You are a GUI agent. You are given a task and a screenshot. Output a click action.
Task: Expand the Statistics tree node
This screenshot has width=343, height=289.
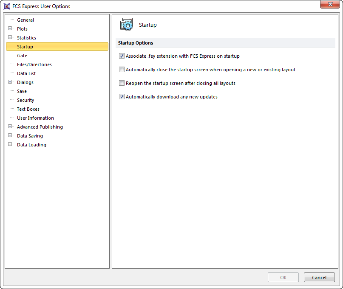click(x=10, y=37)
